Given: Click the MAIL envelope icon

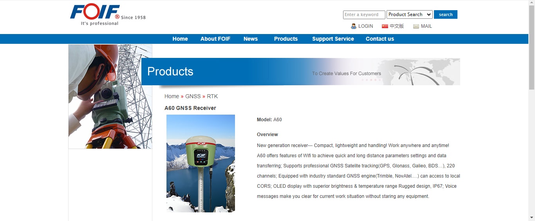Looking at the screenshot, I should pos(416,26).
